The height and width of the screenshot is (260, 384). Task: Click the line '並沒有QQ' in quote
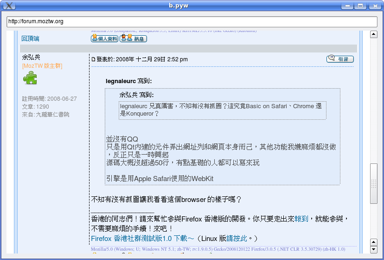[122, 139]
